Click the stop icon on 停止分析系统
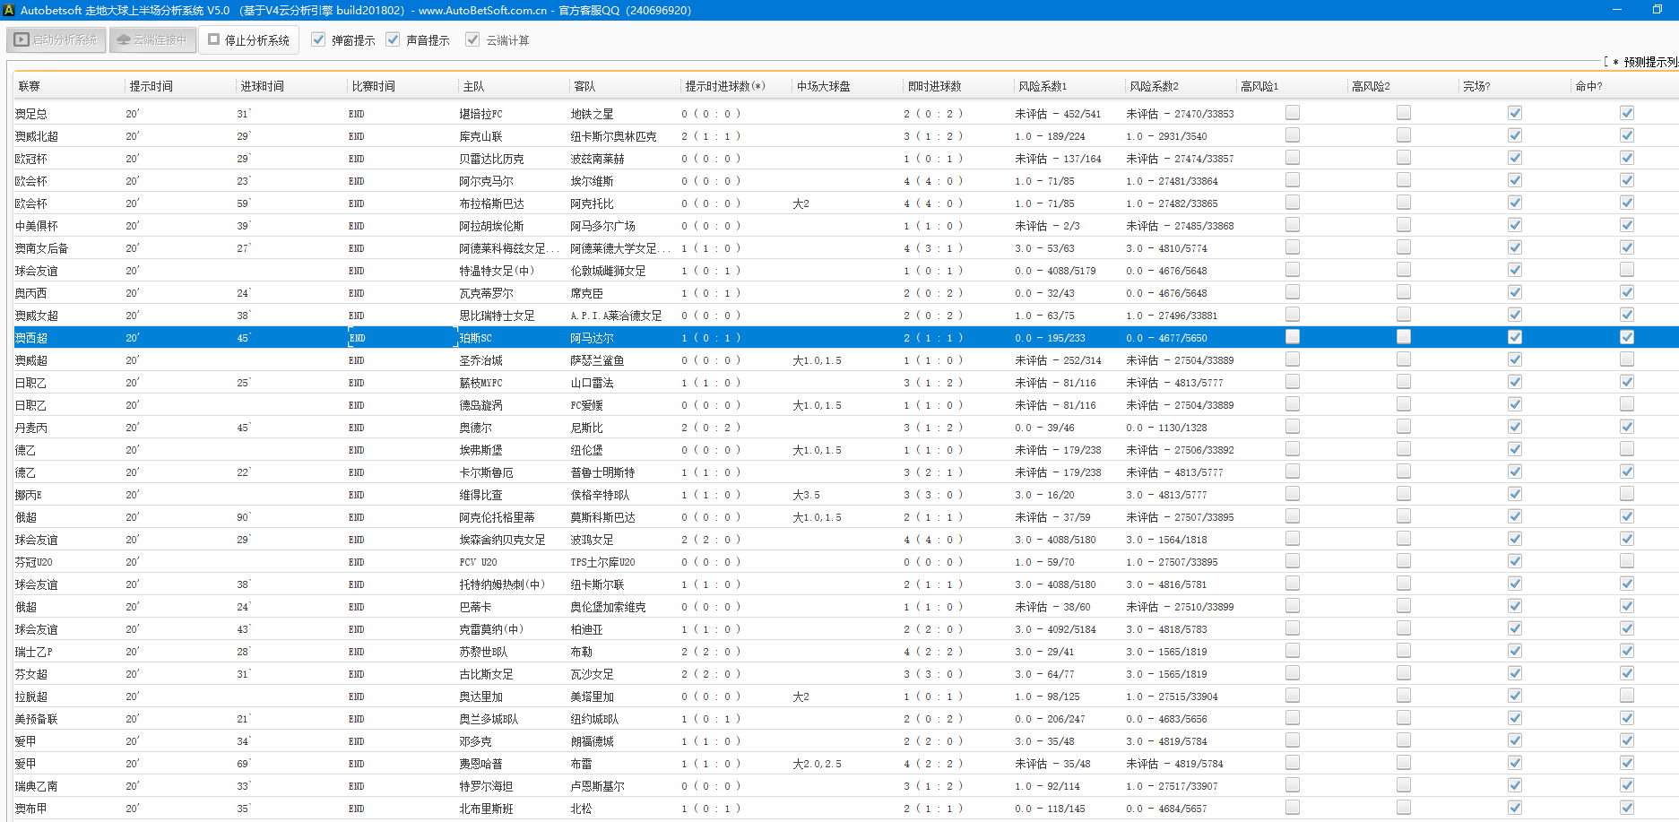 pyautogui.click(x=214, y=39)
